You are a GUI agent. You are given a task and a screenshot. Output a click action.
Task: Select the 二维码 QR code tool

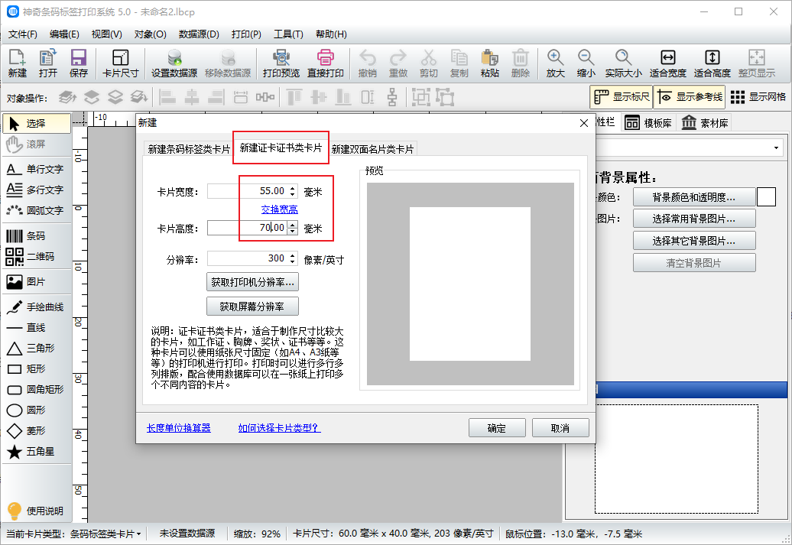coord(36,256)
